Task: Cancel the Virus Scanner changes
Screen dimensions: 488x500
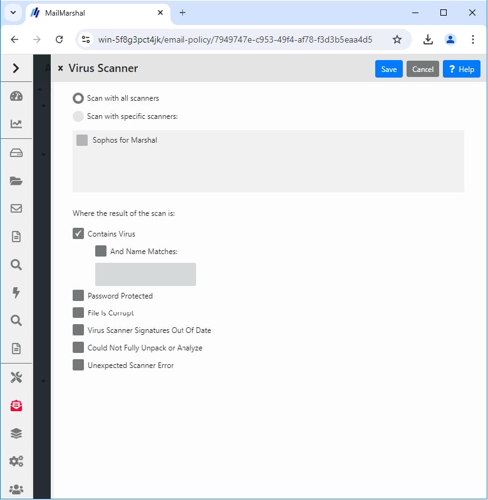Action: (423, 69)
